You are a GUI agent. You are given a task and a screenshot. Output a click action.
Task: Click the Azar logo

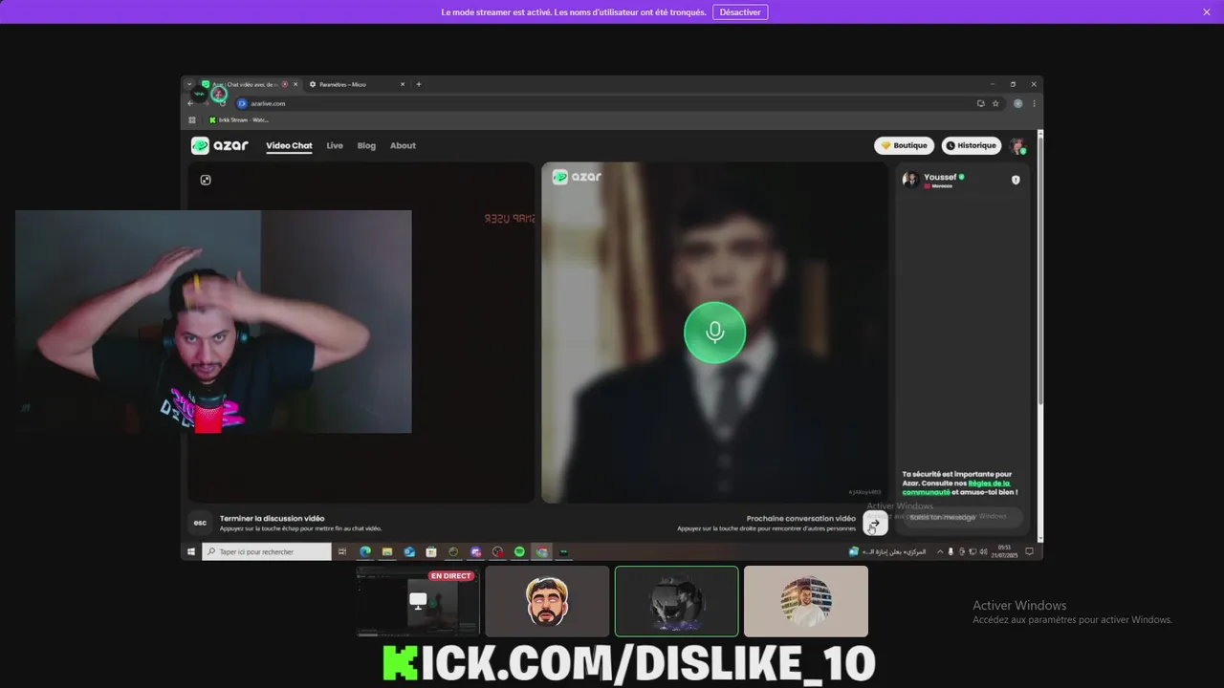point(220,145)
